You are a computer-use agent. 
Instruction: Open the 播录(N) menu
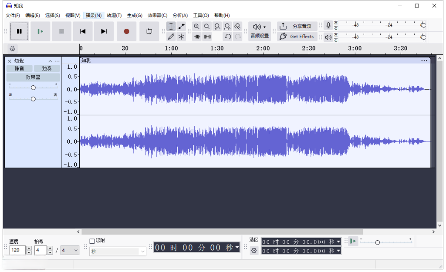click(94, 15)
